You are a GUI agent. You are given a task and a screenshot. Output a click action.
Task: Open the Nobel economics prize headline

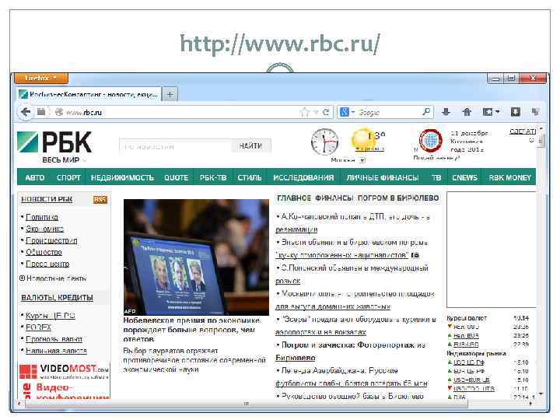click(x=191, y=330)
